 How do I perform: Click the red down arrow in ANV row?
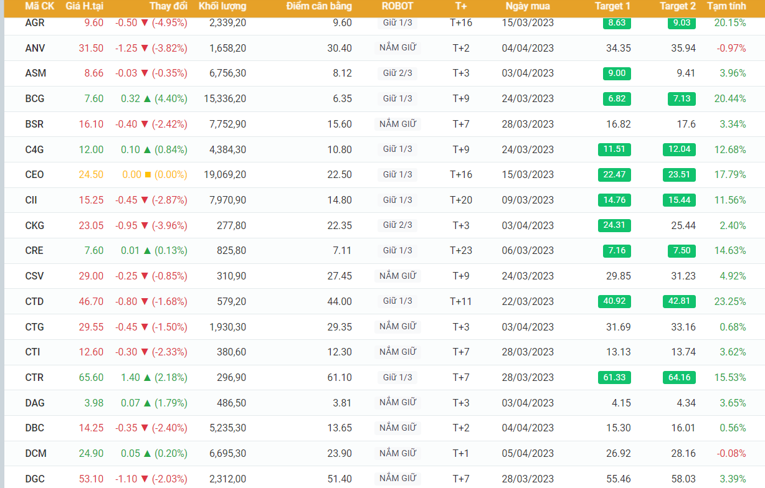tap(145, 48)
